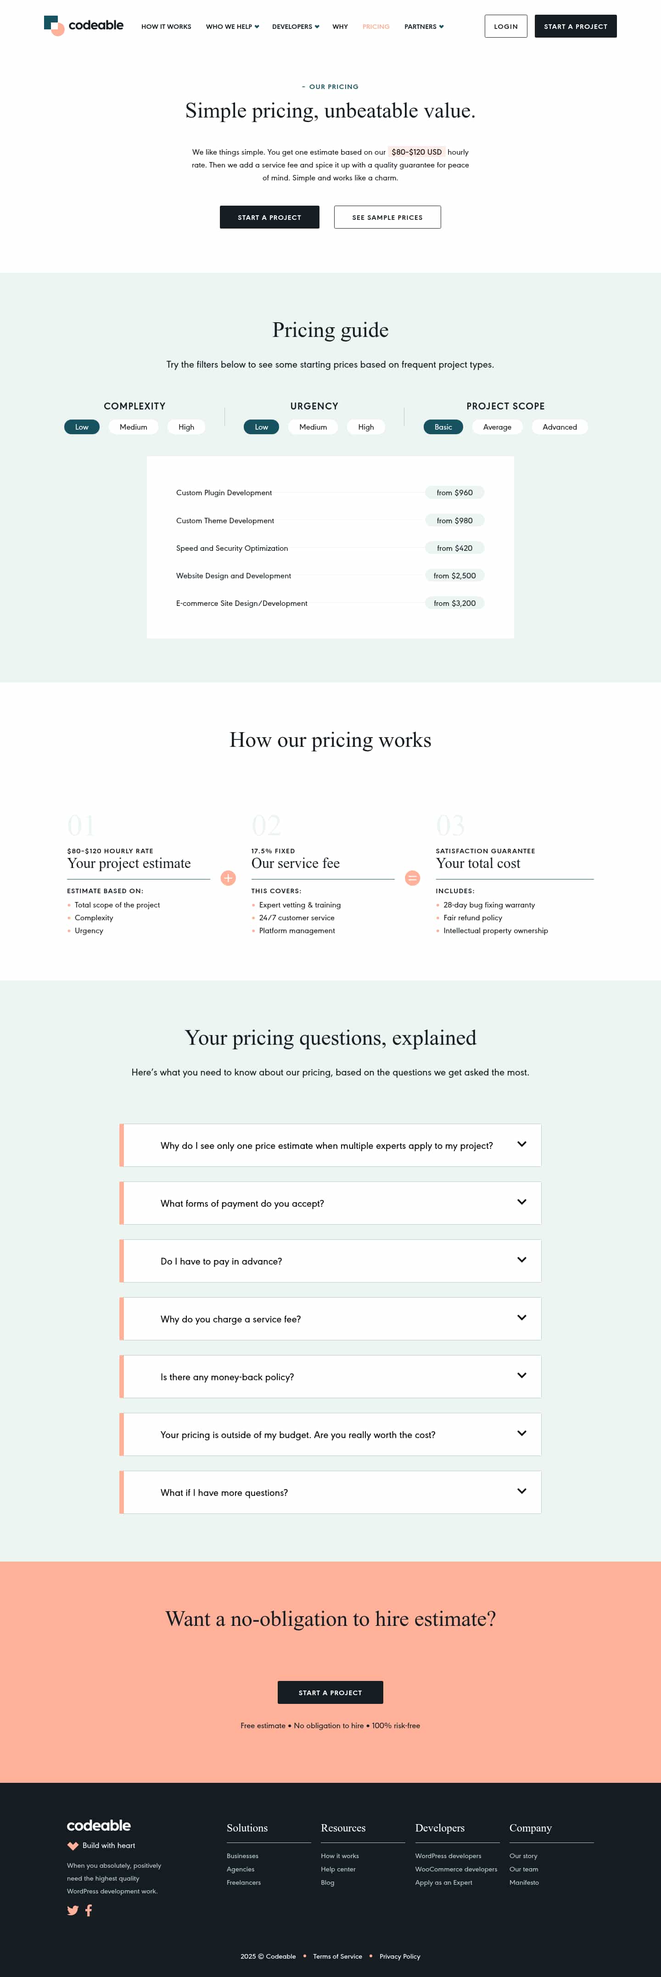The height and width of the screenshot is (1977, 661).
Task: Click the orange equals circle icon
Action: pos(412,878)
